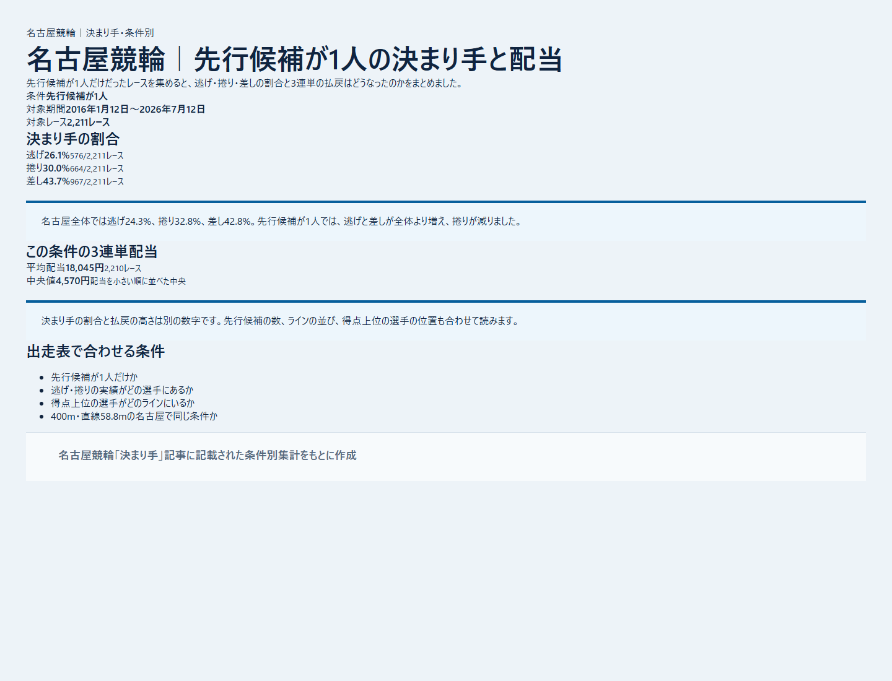This screenshot has width=892, height=681.
Task: Click the '捲り 30.0%' row
Action: pyautogui.click(x=75, y=168)
